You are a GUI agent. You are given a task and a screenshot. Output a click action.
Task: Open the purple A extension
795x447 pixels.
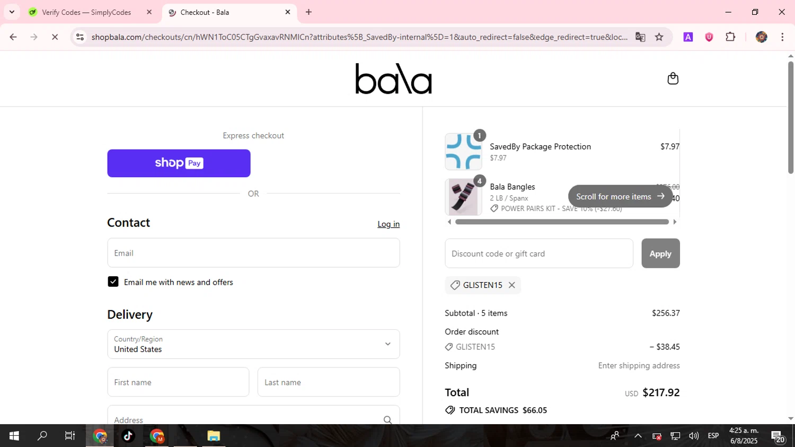tap(688, 37)
